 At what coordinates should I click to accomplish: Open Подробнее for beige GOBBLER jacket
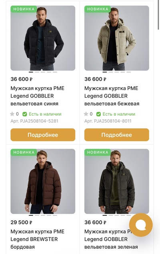tap(117, 135)
